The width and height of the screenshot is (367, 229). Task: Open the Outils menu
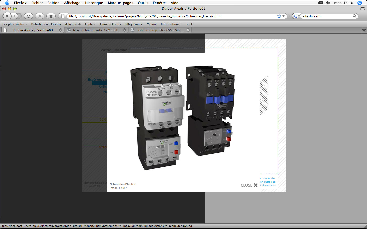(x=143, y=3)
